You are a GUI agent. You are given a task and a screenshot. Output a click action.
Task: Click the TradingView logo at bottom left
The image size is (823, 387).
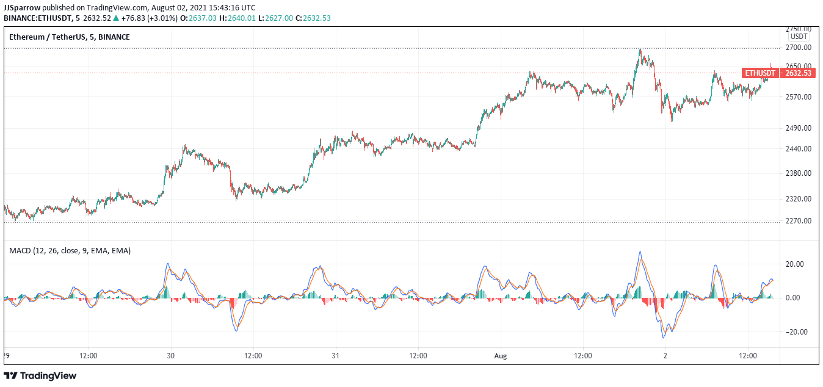(x=40, y=375)
